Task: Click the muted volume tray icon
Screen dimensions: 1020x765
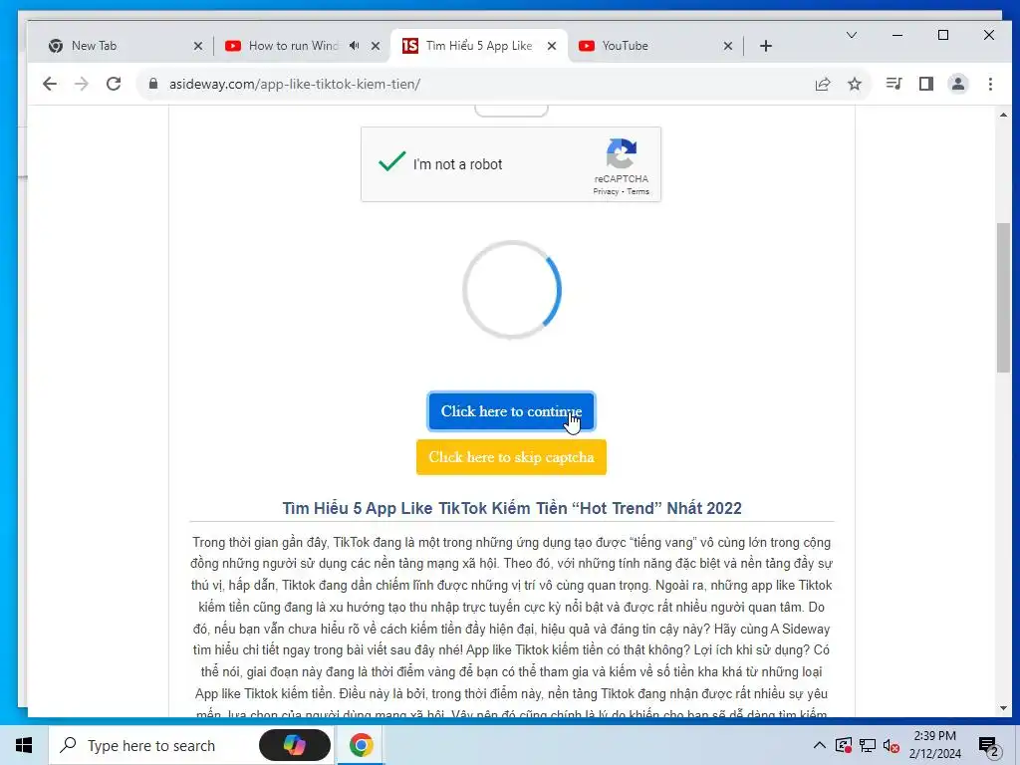Action: 892,745
